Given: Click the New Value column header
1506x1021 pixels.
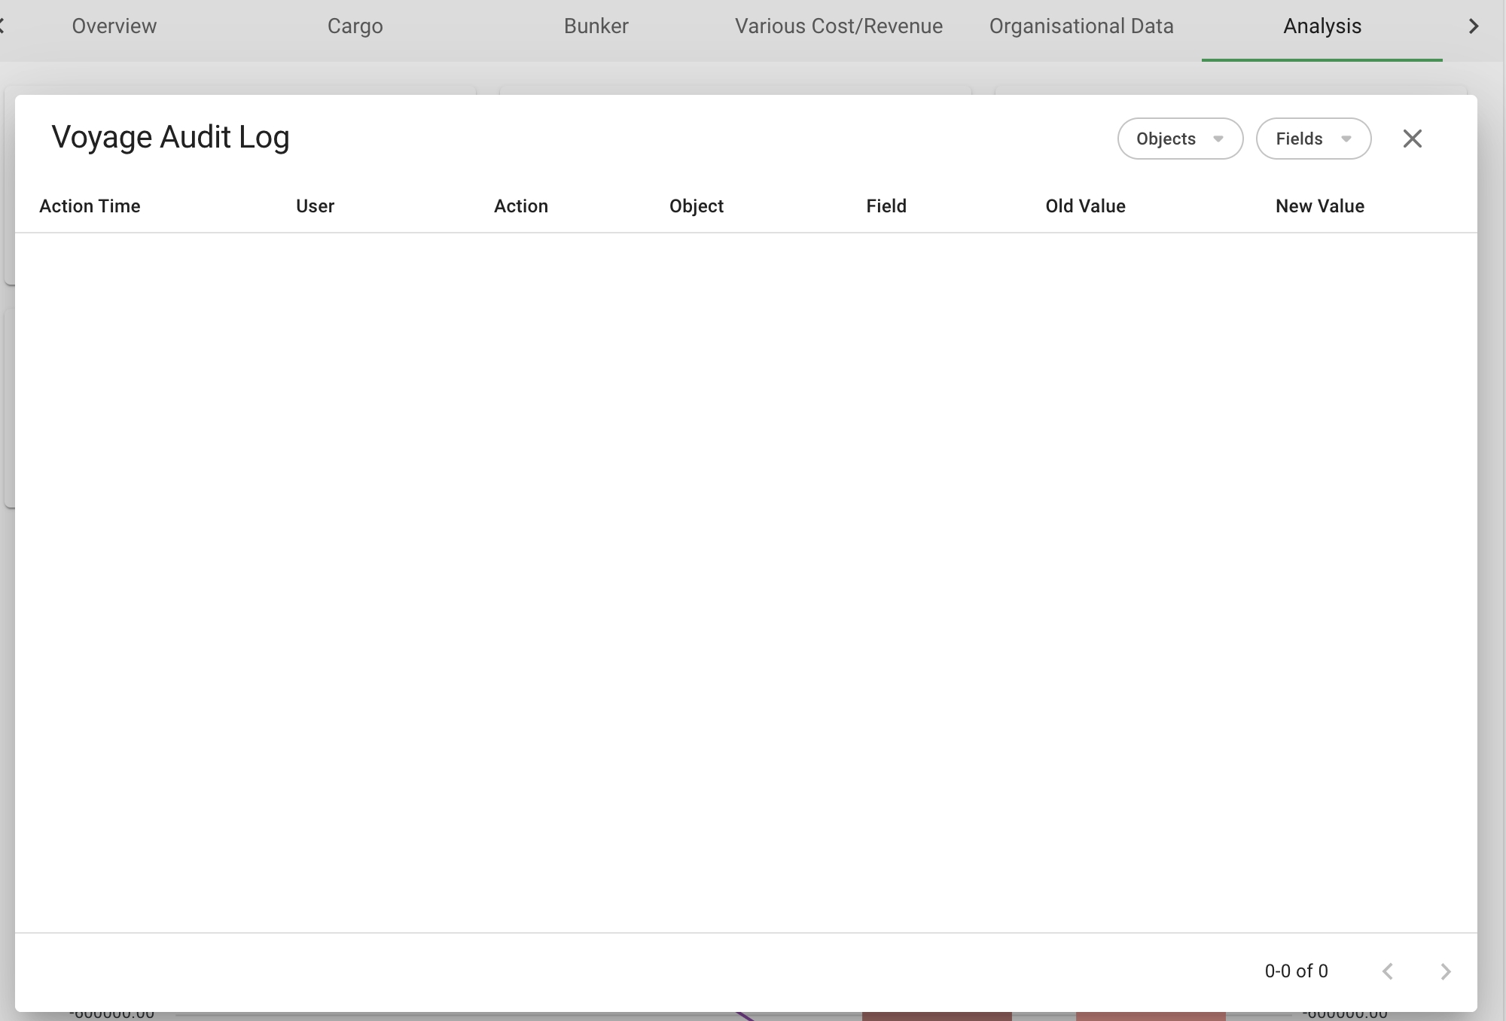Looking at the screenshot, I should pyautogui.click(x=1319, y=206).
